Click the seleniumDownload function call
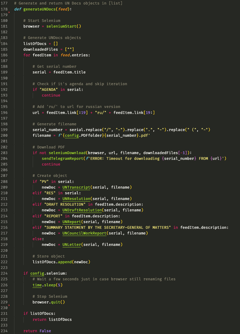240x334 pixels. [x=67, y=153]
